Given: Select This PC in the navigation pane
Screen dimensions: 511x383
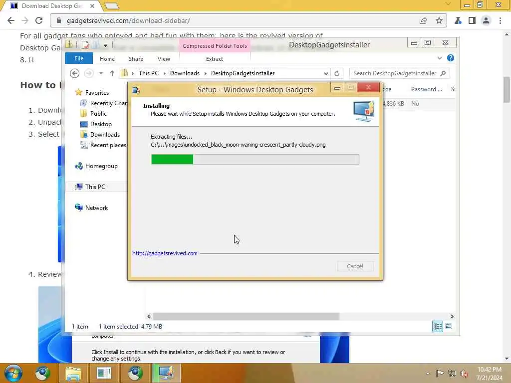Looking at the screenshot, I should click(x=95, y=187).
